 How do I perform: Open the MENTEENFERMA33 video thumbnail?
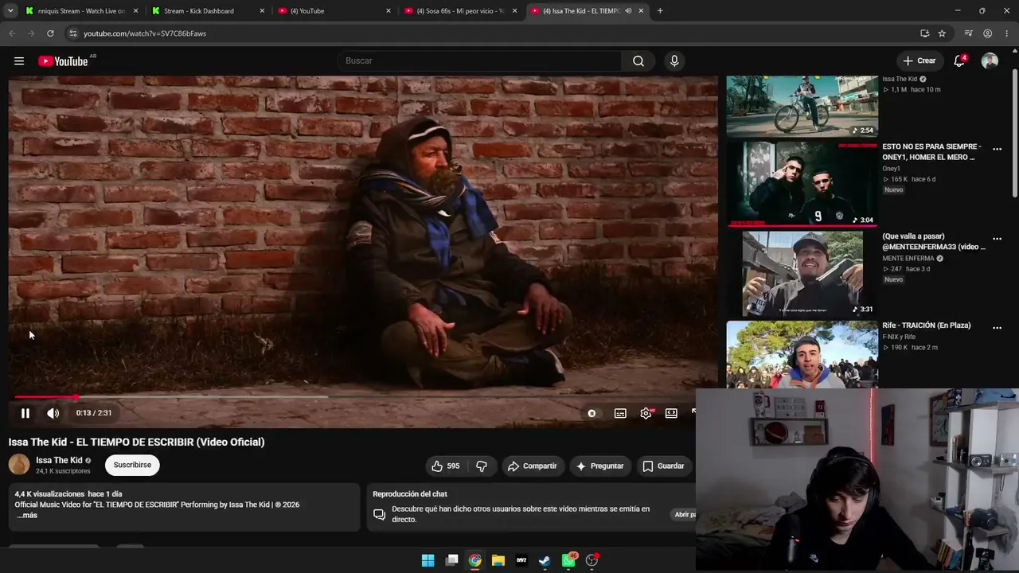point(802,274)
